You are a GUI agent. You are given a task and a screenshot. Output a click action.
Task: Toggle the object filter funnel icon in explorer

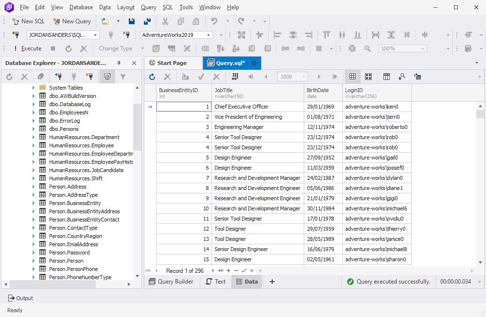coord(123,77)
